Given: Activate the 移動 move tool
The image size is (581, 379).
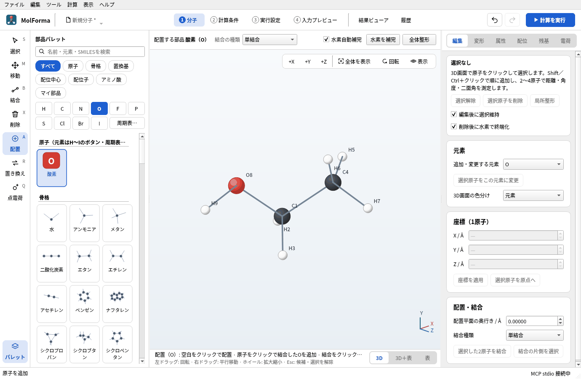Looking at the screenshot, I should [15, 70].
